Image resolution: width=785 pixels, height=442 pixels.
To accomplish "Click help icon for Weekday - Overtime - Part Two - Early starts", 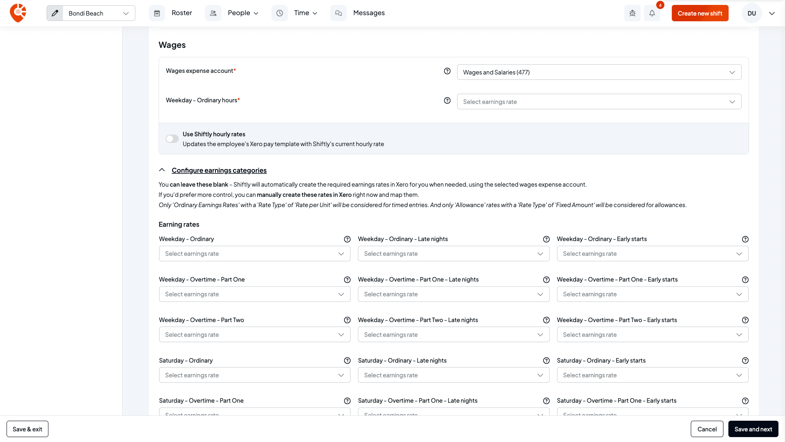I will [x=745, y=320].
